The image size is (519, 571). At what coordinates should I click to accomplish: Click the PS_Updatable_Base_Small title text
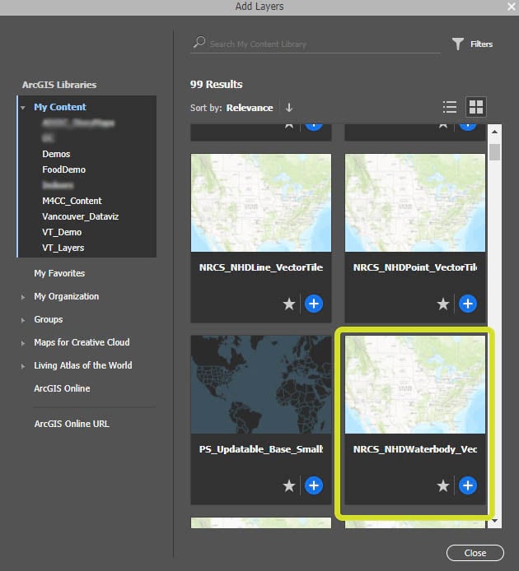[x=261, y=449]
